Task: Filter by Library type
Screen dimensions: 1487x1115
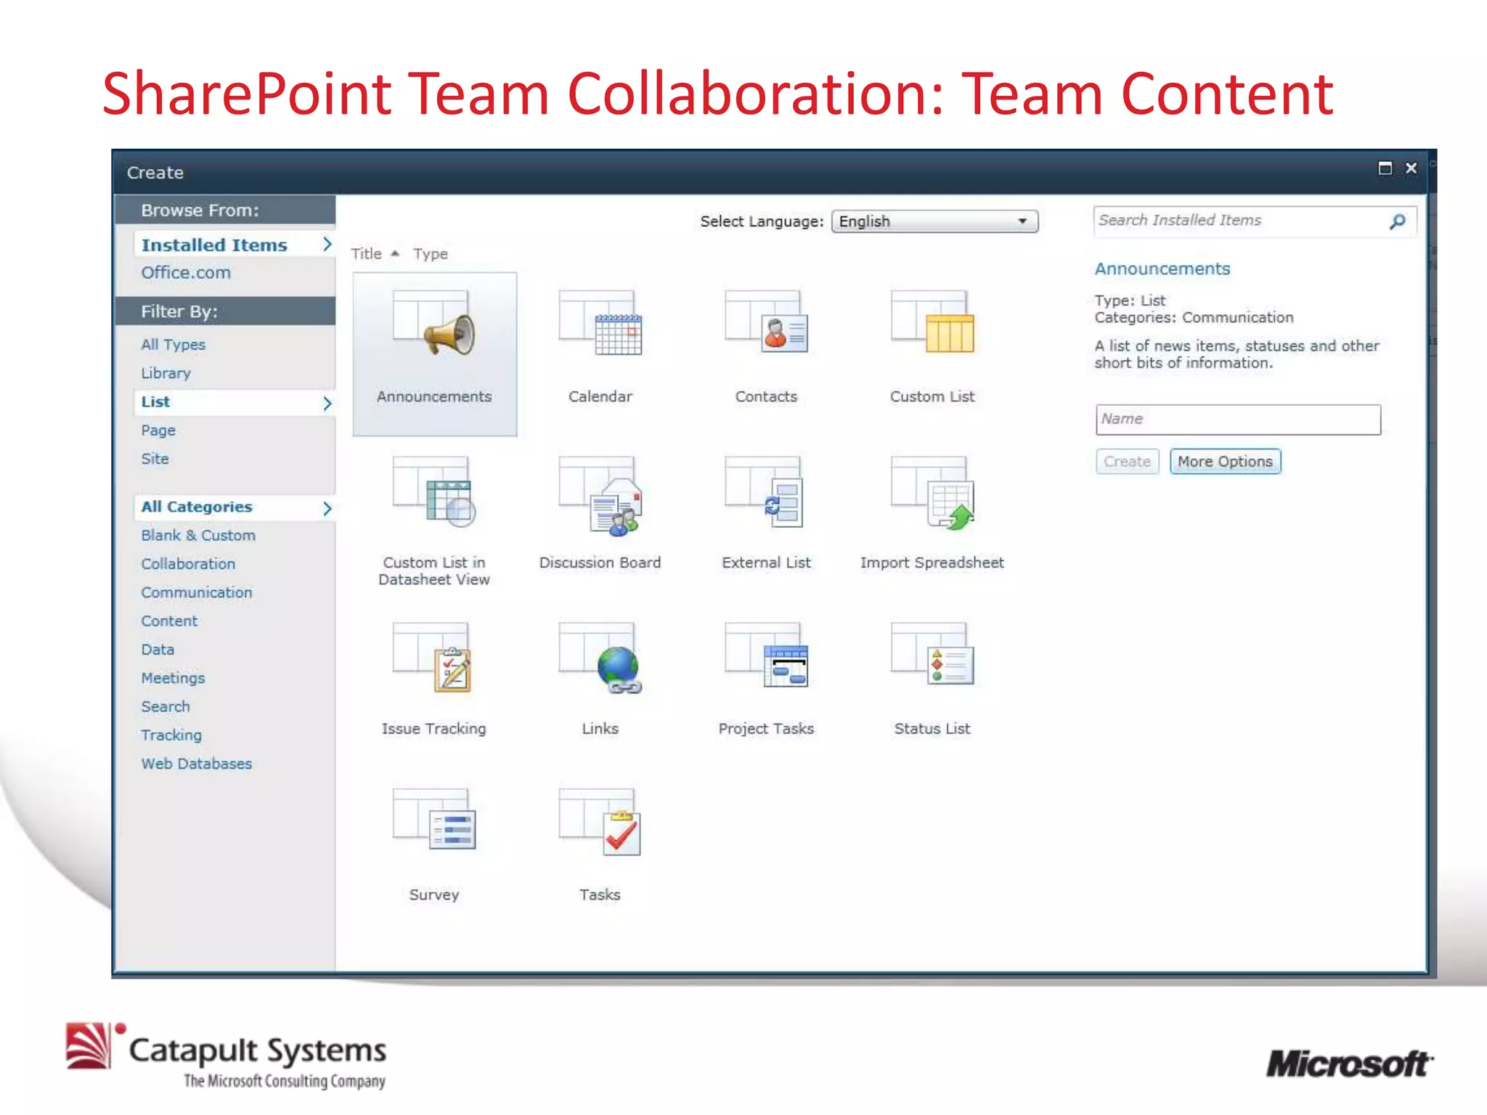Action: click(x=166, y=373)
